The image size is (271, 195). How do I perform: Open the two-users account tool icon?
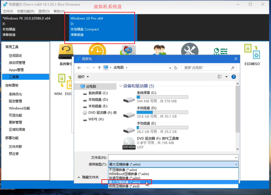tap(160, 50)
